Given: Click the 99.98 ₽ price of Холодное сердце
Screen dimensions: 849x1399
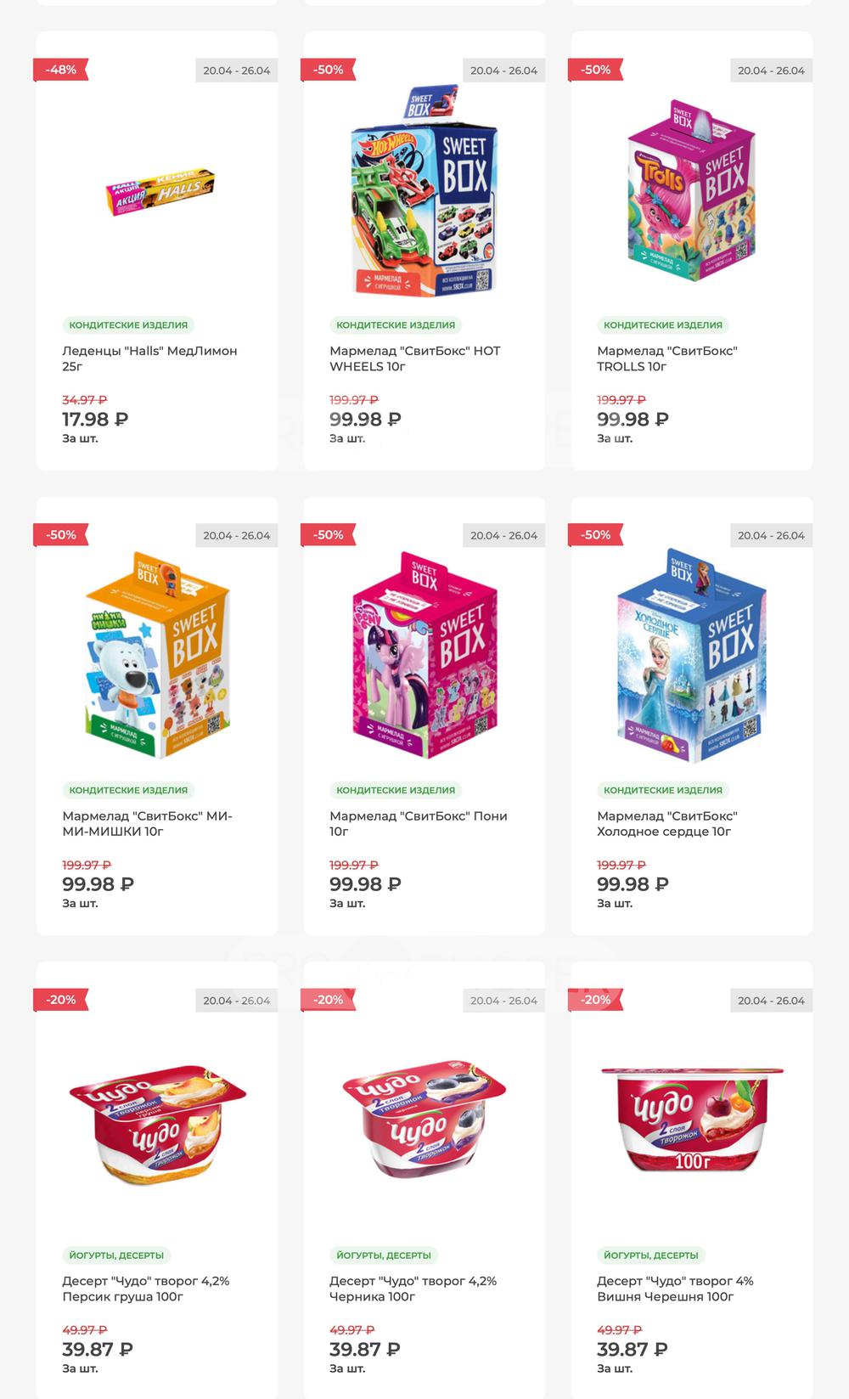Looking at the screenshot, I should point(633,884).
